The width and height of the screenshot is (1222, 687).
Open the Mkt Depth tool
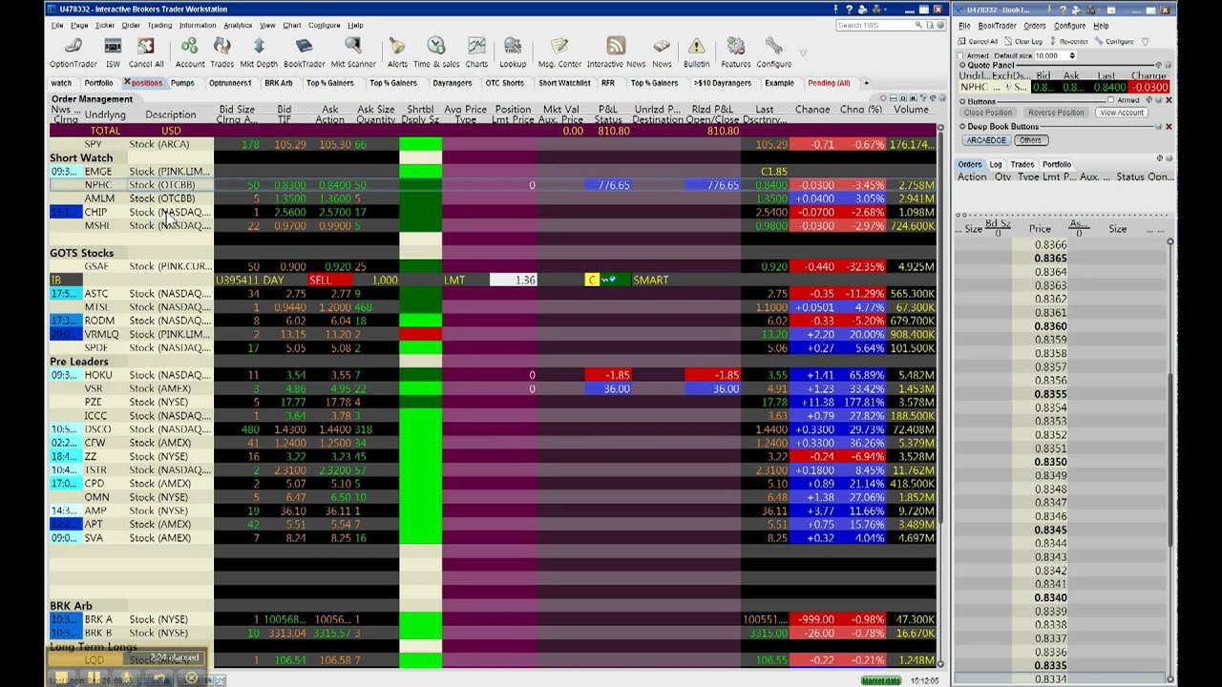[258, 52]
